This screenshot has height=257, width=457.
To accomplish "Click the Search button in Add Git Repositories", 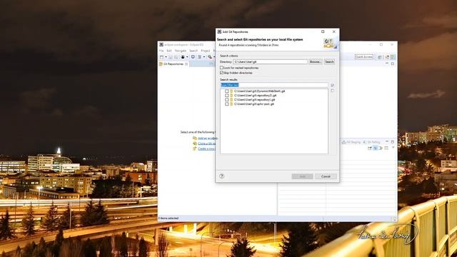I will (329, 62).
